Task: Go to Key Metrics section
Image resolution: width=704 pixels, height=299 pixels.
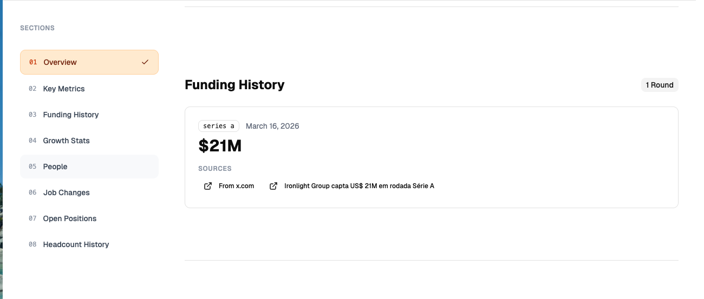Action: coord(64,89)
